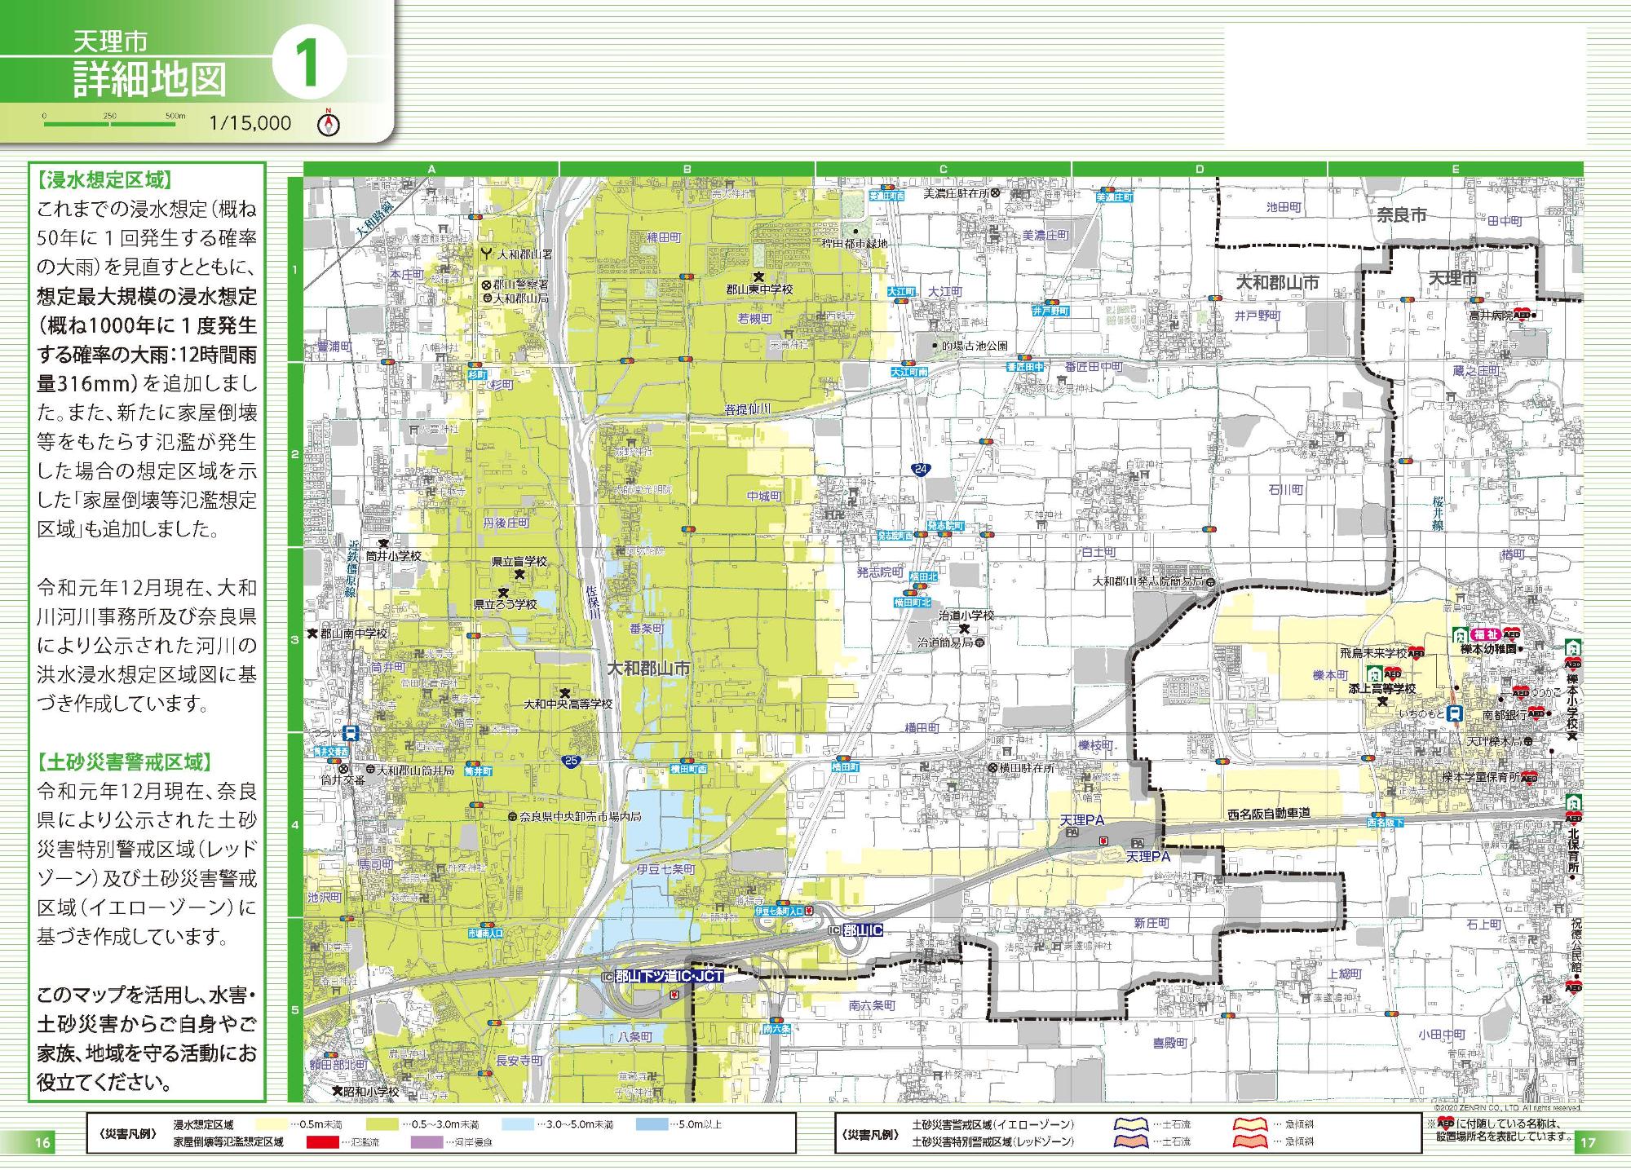The width and height of the screenshot is (1631, 1170).
Task: Click the 県立ろう学校 label
Action: pos(506,604)
